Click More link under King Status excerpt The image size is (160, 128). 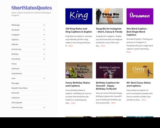pyautogui.click(x=71, y=46)
